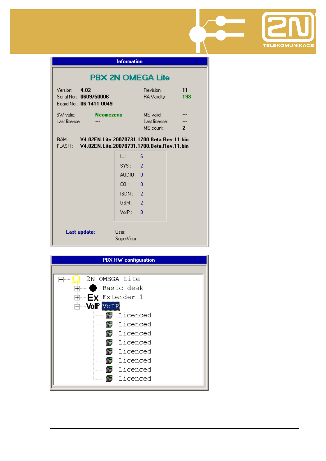Screen dimensions: 326x461
Task: Click the PBX HW configuration title bar
Action: 129,260
